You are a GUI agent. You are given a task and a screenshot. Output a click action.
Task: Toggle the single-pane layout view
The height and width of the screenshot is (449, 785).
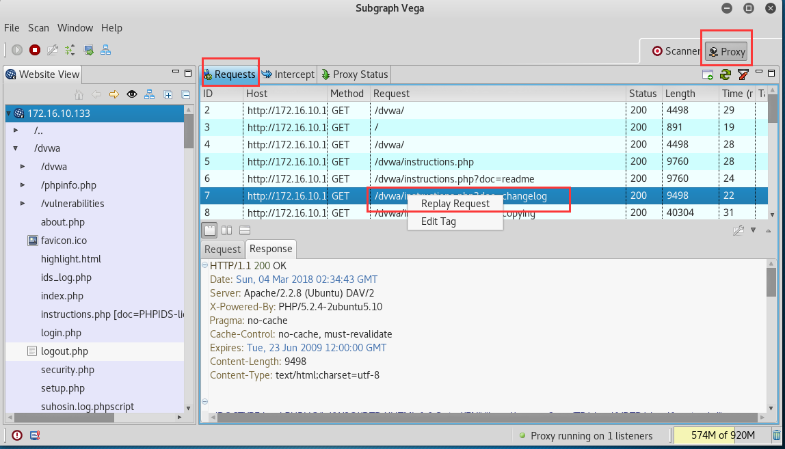pos(209,230)
